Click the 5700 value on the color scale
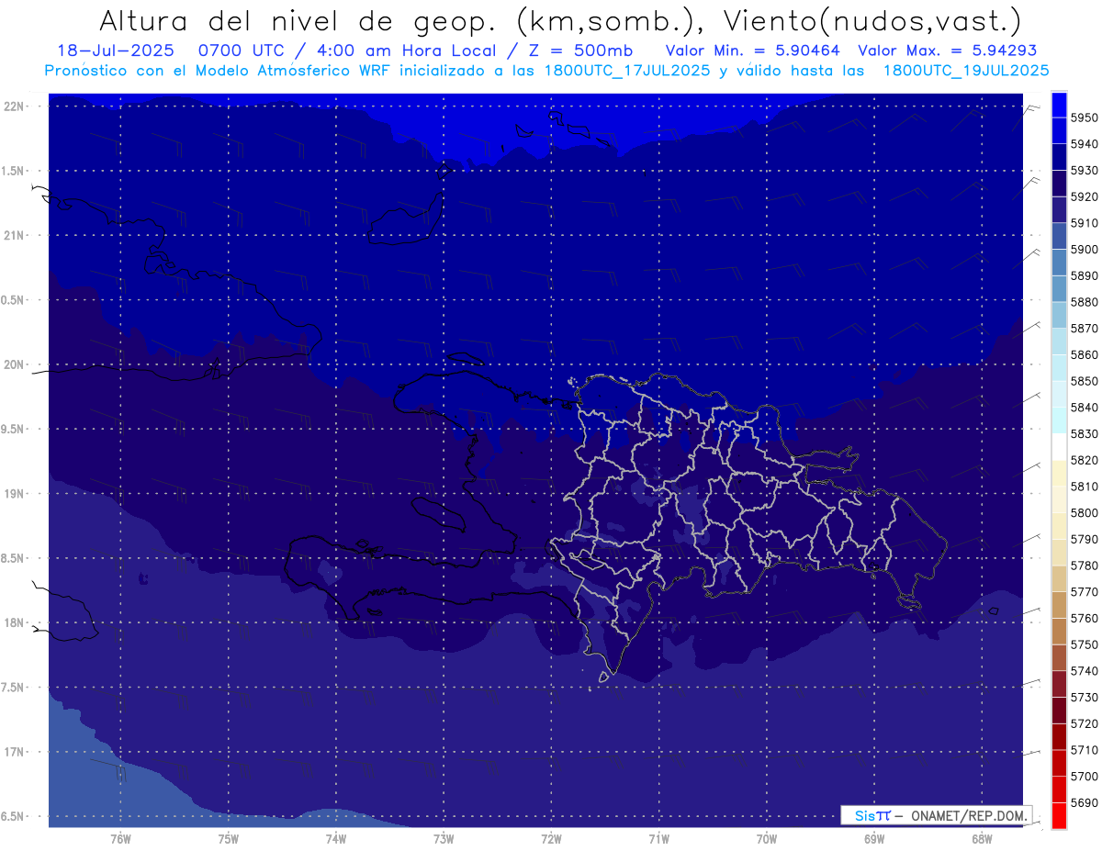Screen dimensions: 1102x851 (x=1085, y=777)
